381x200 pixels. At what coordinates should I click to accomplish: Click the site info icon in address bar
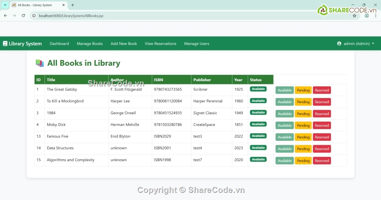point(34,16)
